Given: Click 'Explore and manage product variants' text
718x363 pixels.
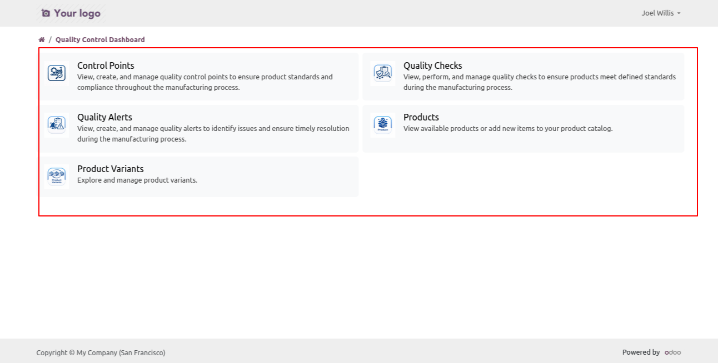Looking at the screenshot, I should [x=137, y=180].
